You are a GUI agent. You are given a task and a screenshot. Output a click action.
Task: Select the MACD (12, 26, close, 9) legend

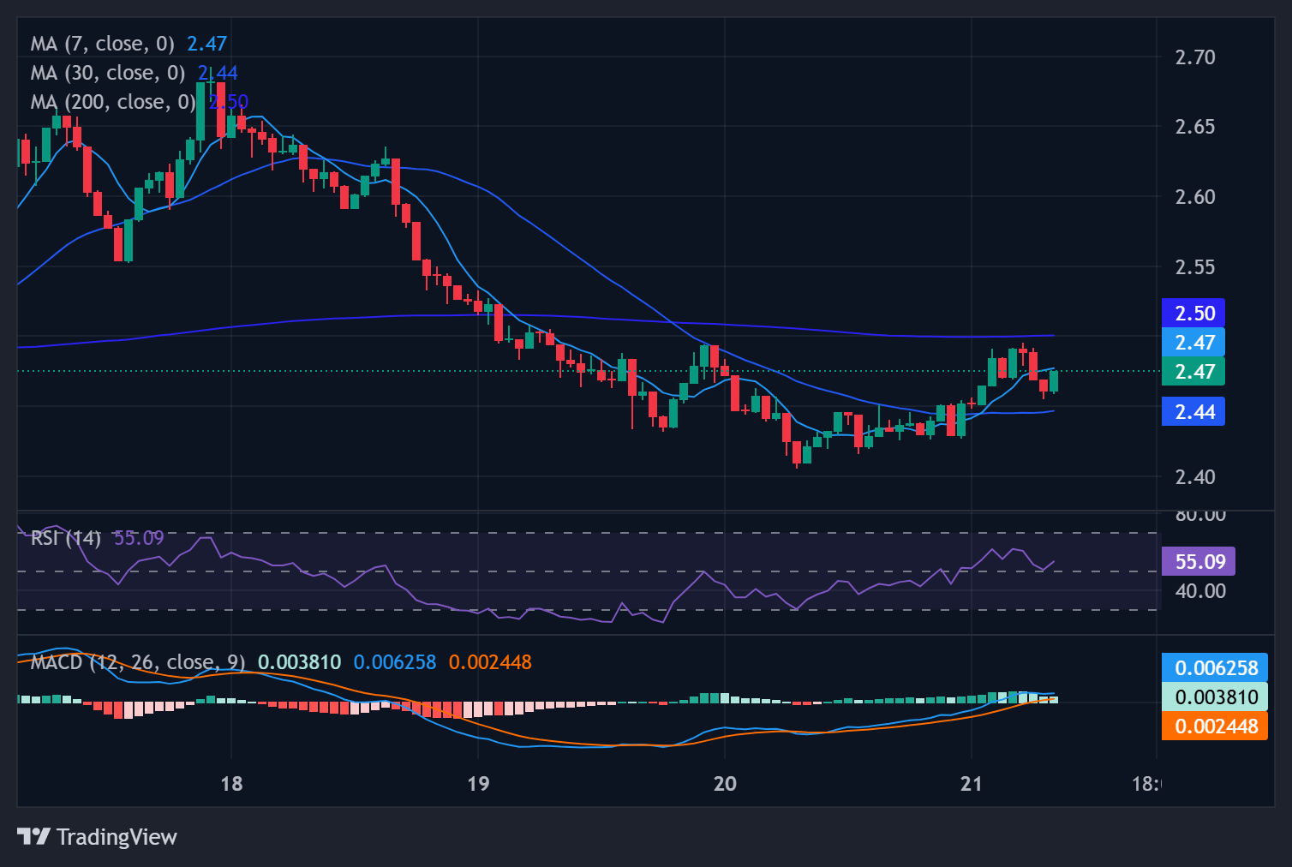pos(137,662)
